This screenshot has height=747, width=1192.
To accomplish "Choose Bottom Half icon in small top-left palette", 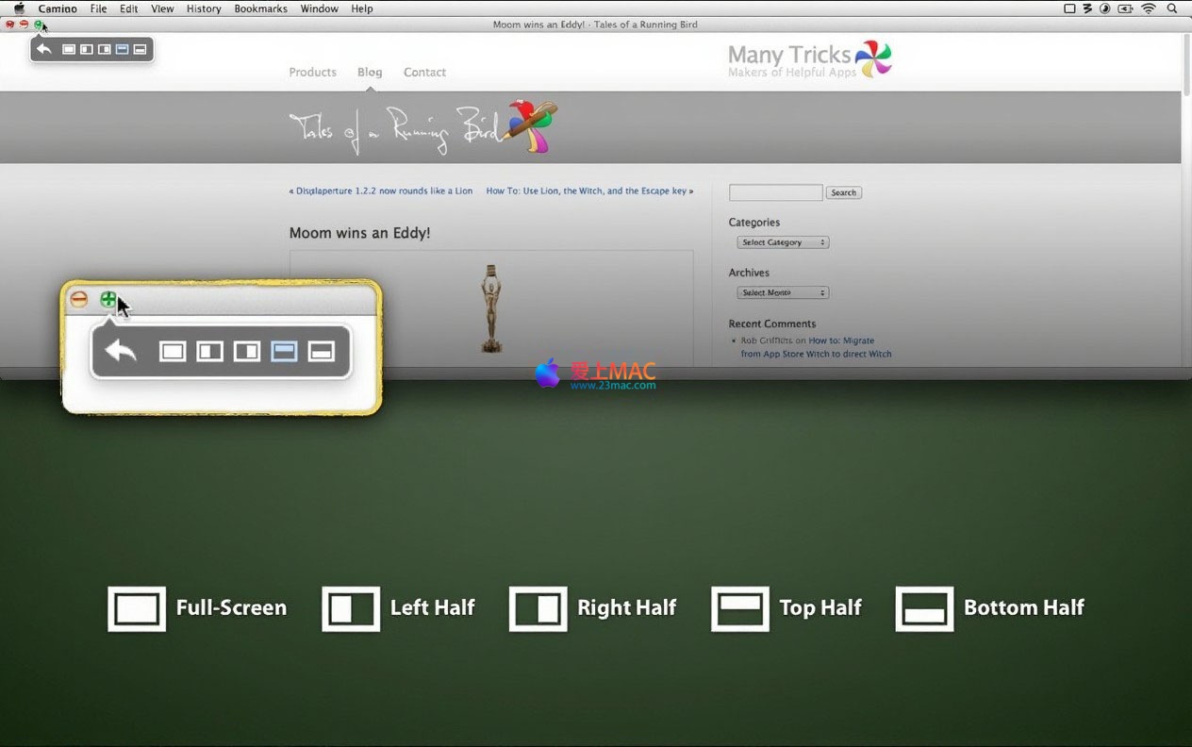I will [x=141, y=49].
